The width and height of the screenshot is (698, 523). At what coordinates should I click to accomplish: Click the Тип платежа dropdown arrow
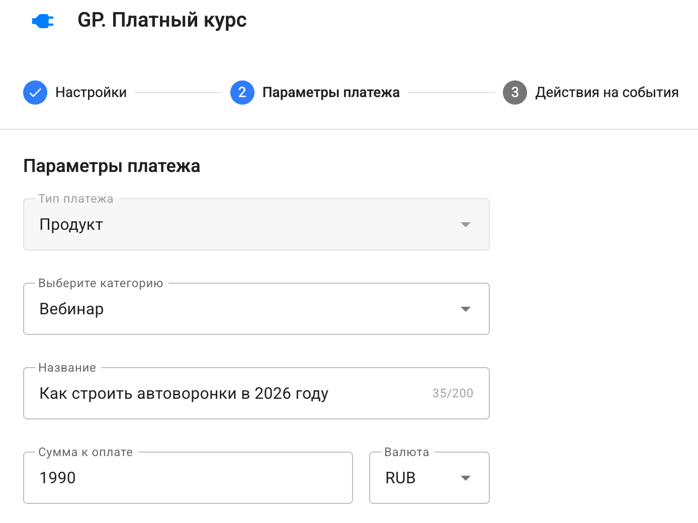(x=466, y=225)
